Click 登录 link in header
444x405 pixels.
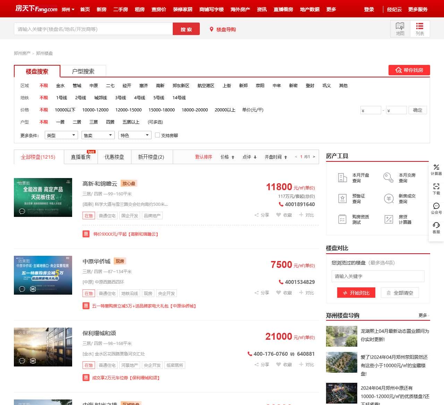(369, 9)
